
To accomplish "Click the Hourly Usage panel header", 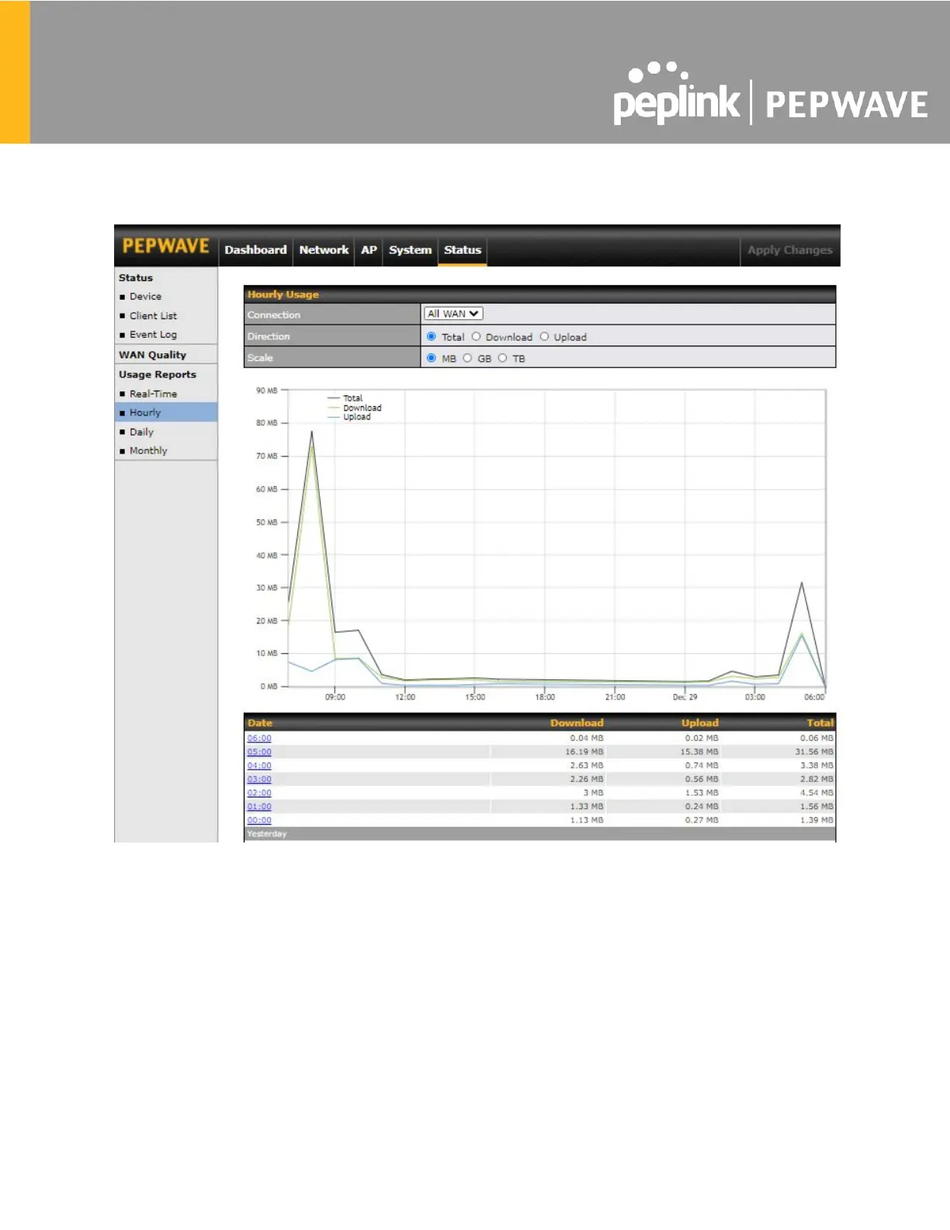I will coord(539,294).
